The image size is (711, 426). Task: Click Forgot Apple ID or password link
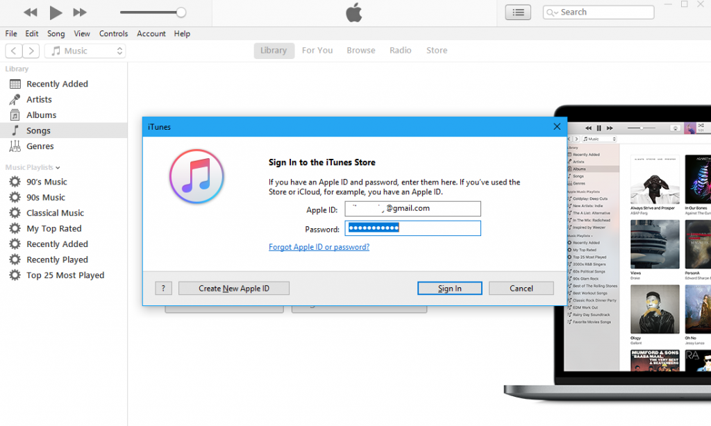(x=319, y=247)
